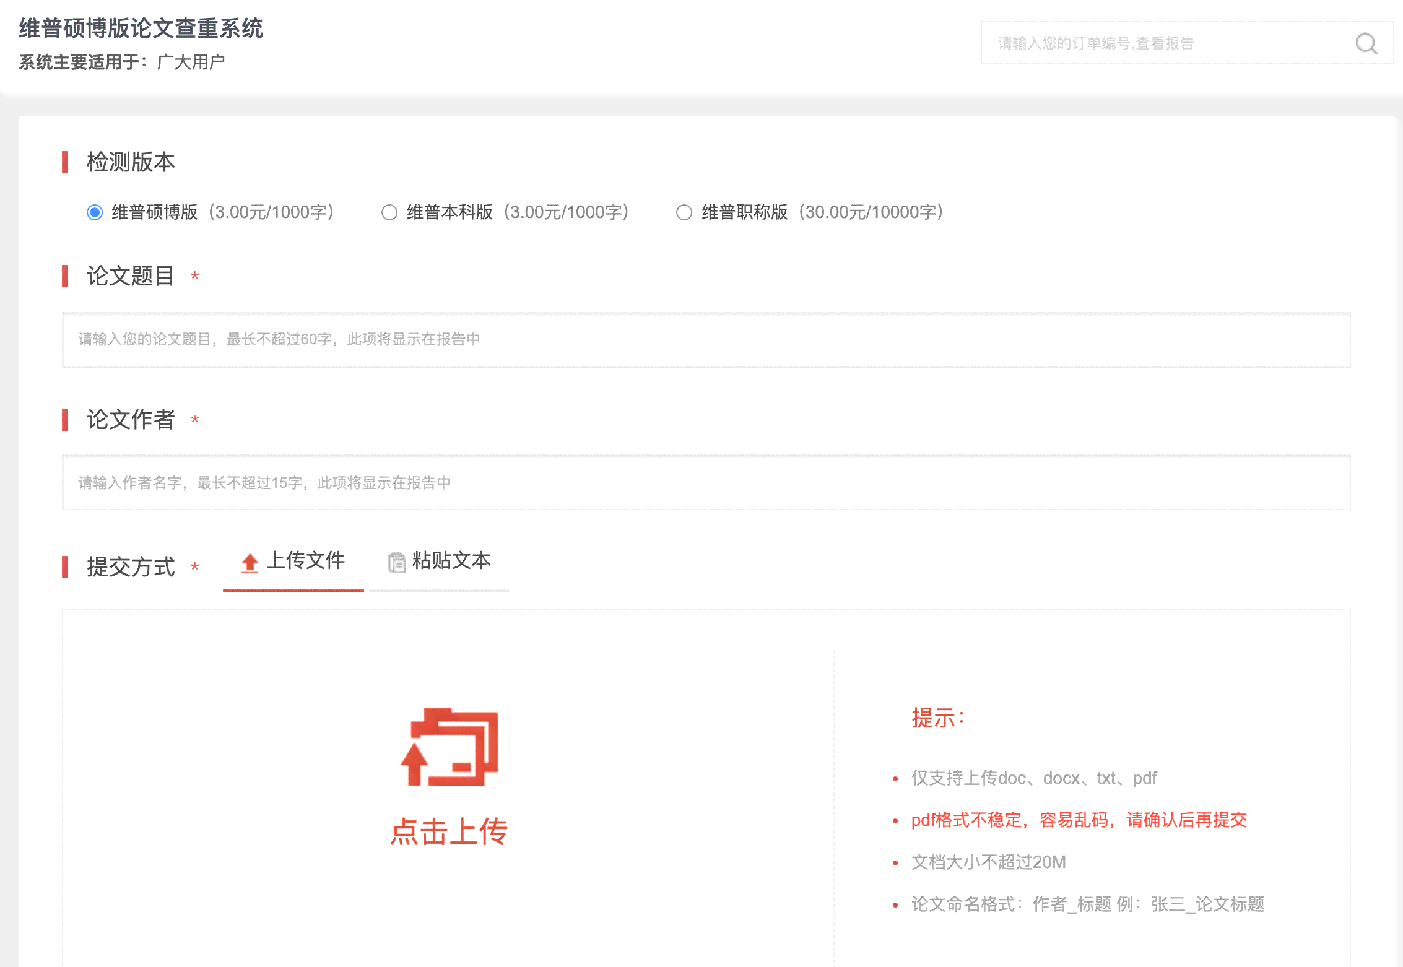Click red tip pdf格式不稳定 warning
This screenshot has height=967, width=1403.
tap(1079, 820)
